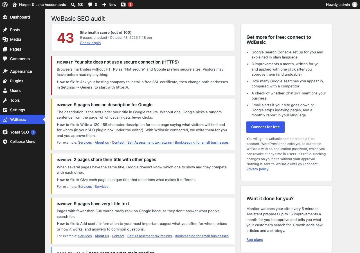Screen dimensions: 360x253
Task: Click the admin avatar icon
Action: [x=355, y=4]
